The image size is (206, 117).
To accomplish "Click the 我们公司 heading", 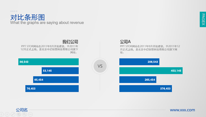I will tap(70, 42).
